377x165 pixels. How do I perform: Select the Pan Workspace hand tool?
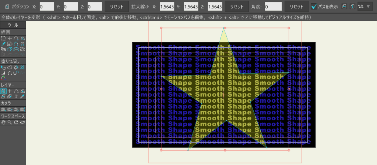(3, 122)
